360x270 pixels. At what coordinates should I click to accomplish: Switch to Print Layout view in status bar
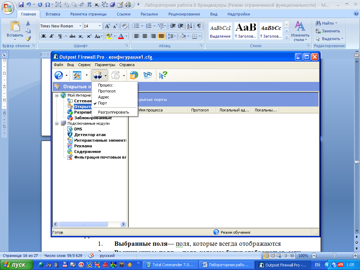click(266, 256)
